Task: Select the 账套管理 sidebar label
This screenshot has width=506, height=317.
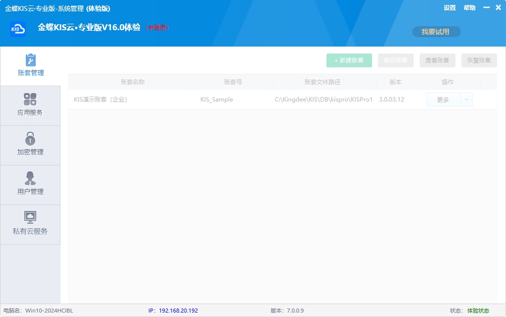Action: 31,73
